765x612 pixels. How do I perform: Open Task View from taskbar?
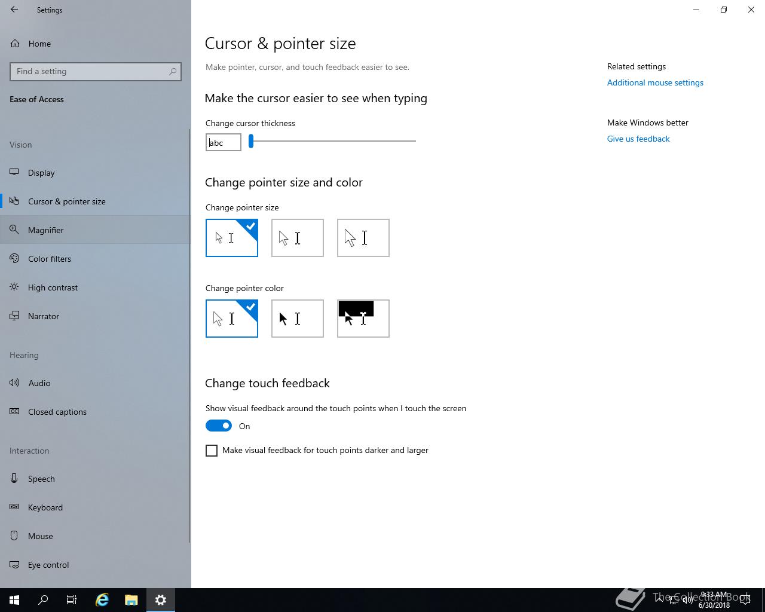click(72, 600)
